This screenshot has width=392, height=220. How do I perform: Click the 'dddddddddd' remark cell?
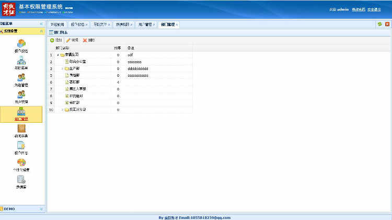[x=138, y=68]
